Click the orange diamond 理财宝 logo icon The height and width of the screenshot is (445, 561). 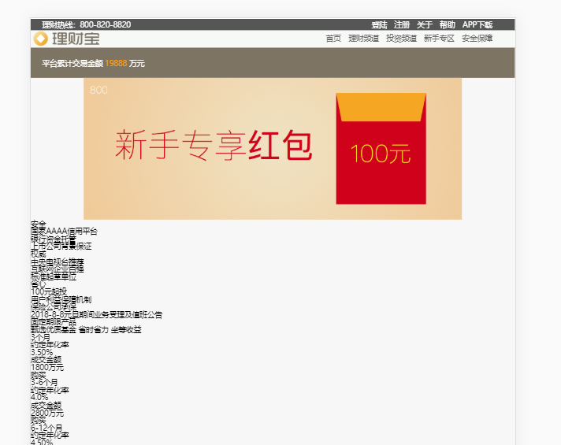41,39
